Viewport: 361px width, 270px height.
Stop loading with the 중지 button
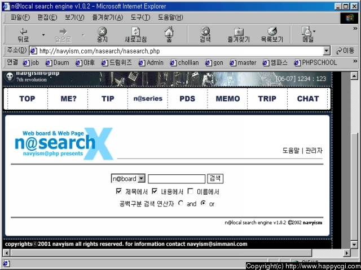pos(102,35)
